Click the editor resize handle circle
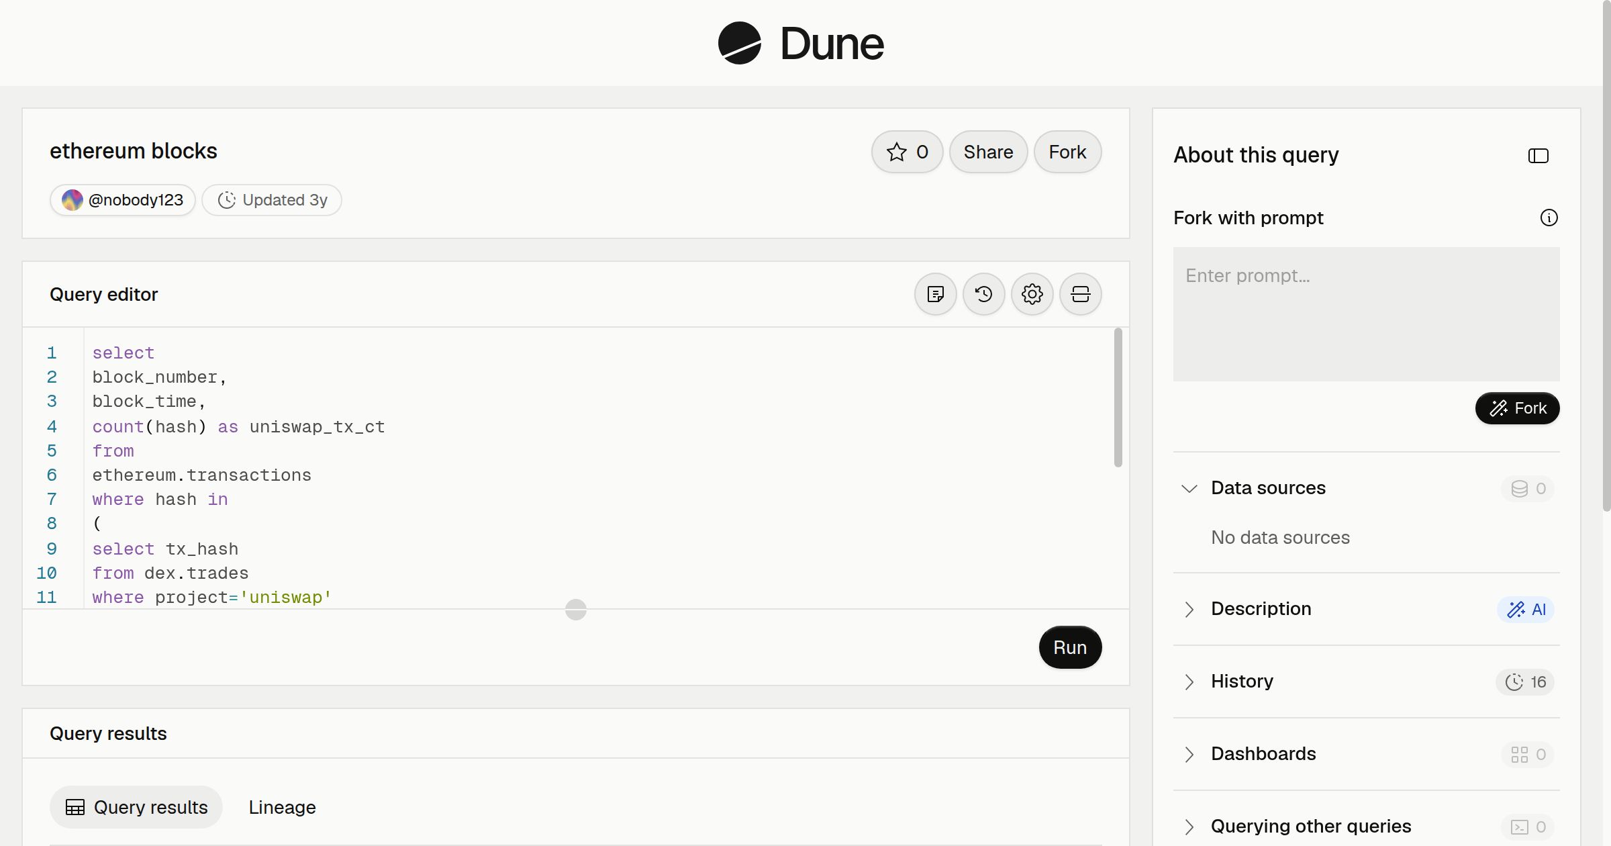 point(576,610)
